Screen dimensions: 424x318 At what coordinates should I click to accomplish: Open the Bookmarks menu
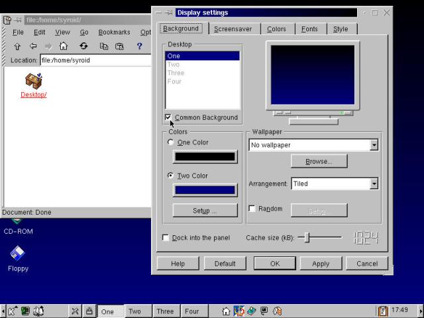pos(114,32)
